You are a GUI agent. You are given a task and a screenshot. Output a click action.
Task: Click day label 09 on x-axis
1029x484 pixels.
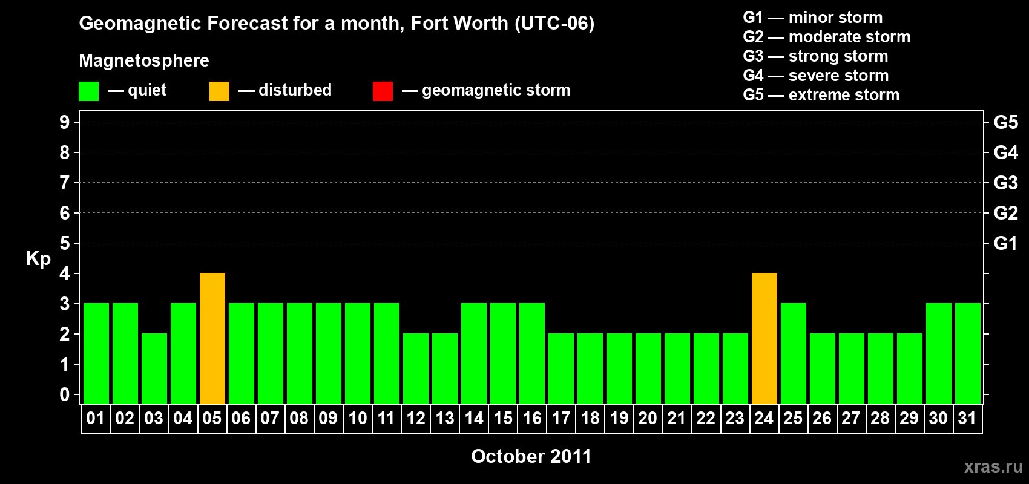pos(328,418)
